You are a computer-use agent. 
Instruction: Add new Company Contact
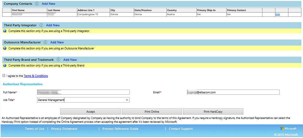(48, 4)
